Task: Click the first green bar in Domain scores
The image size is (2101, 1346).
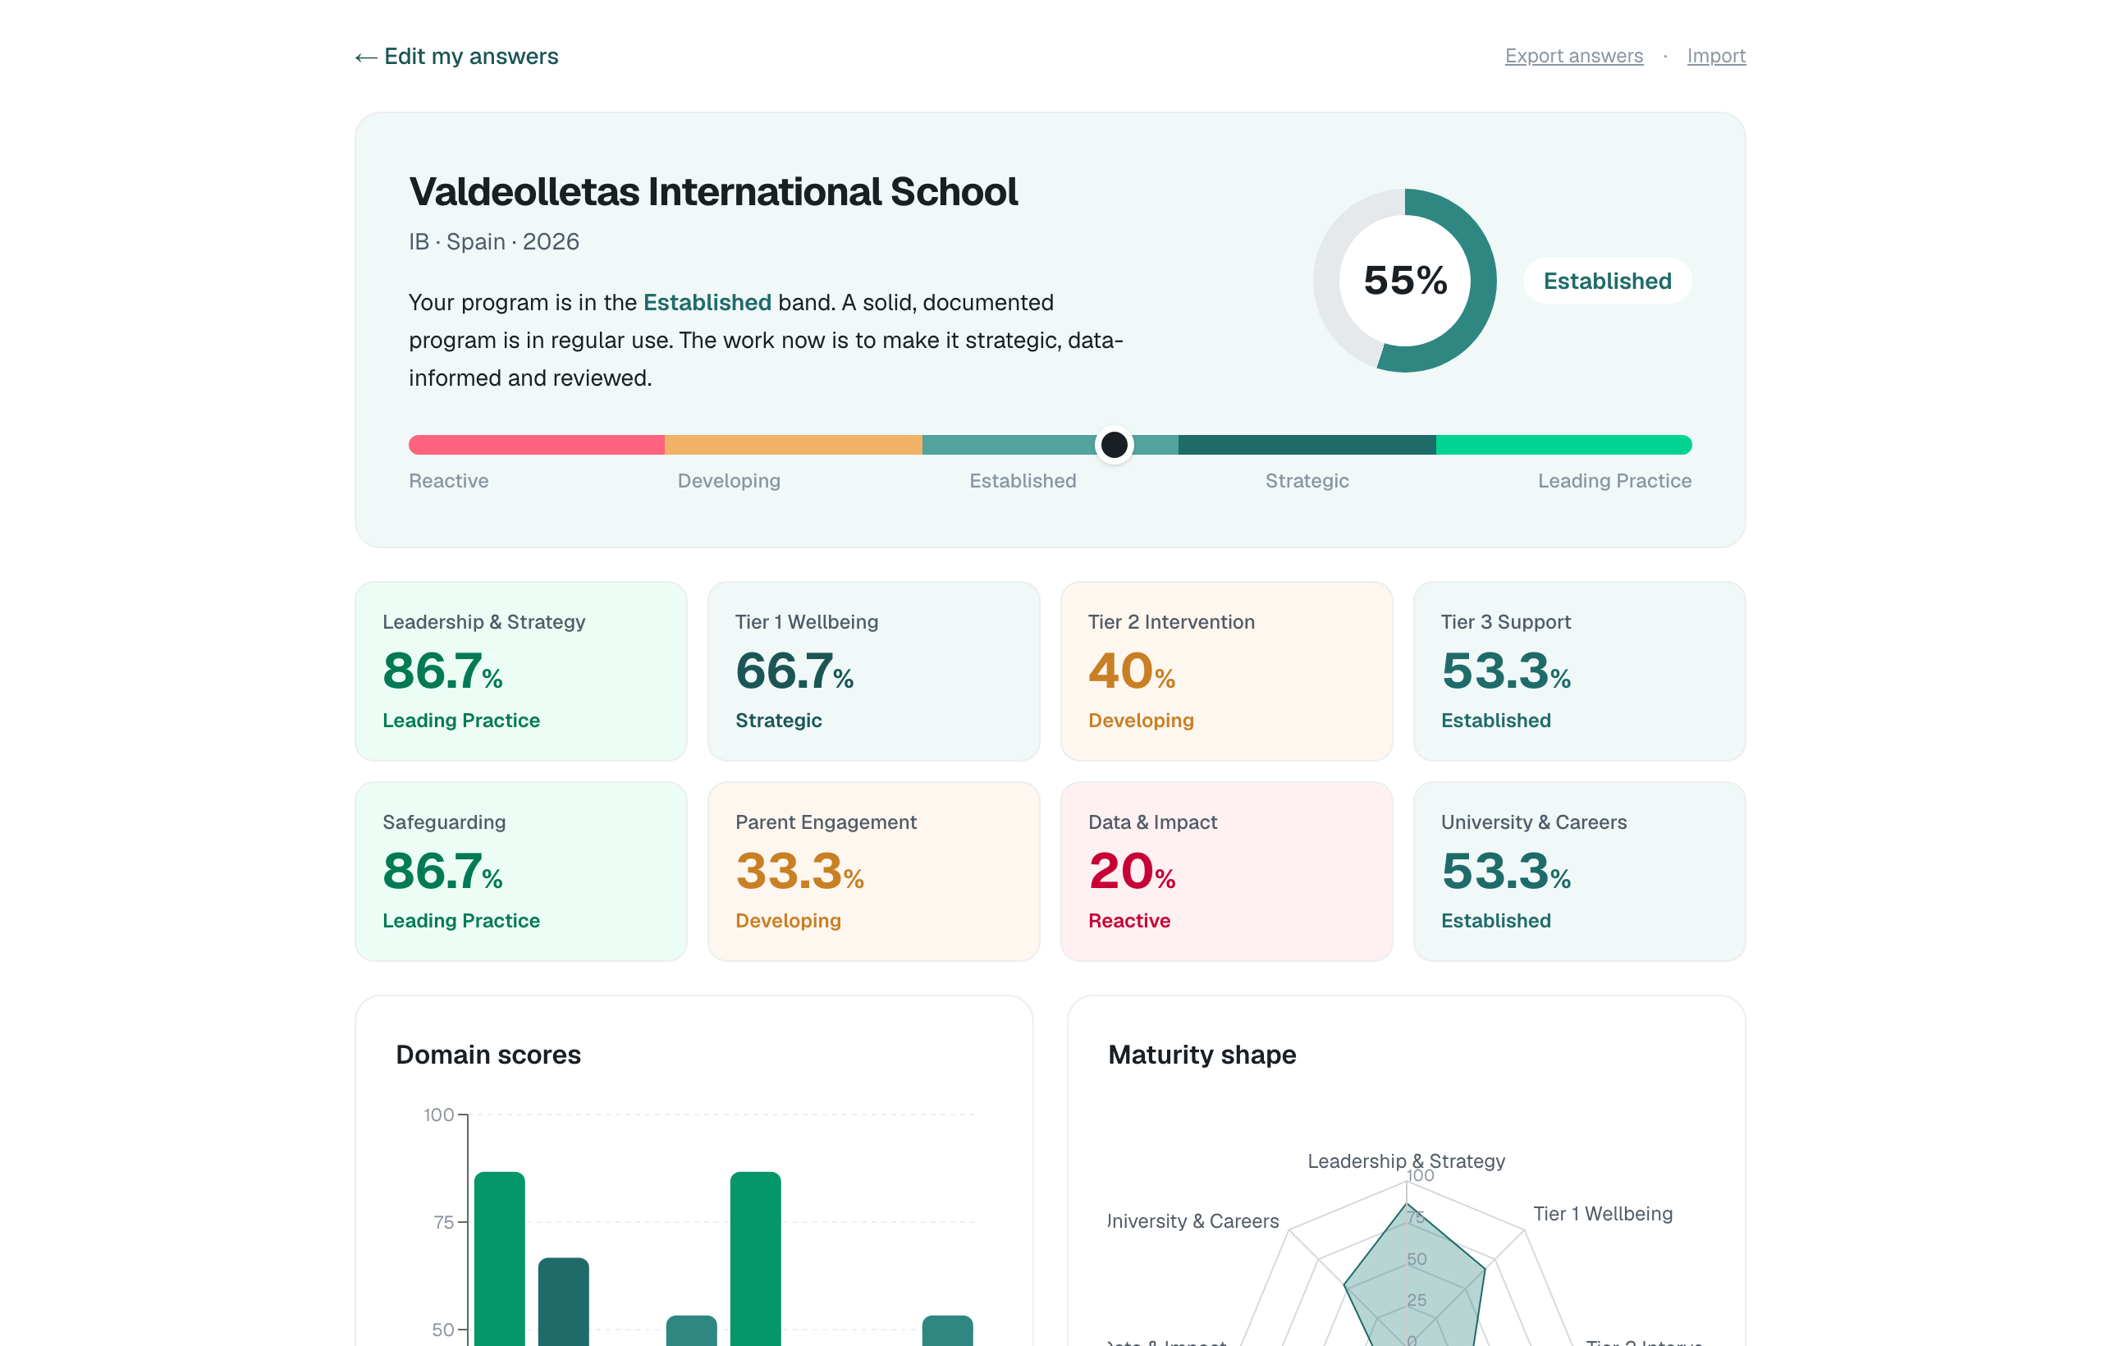Action: 499,1259
